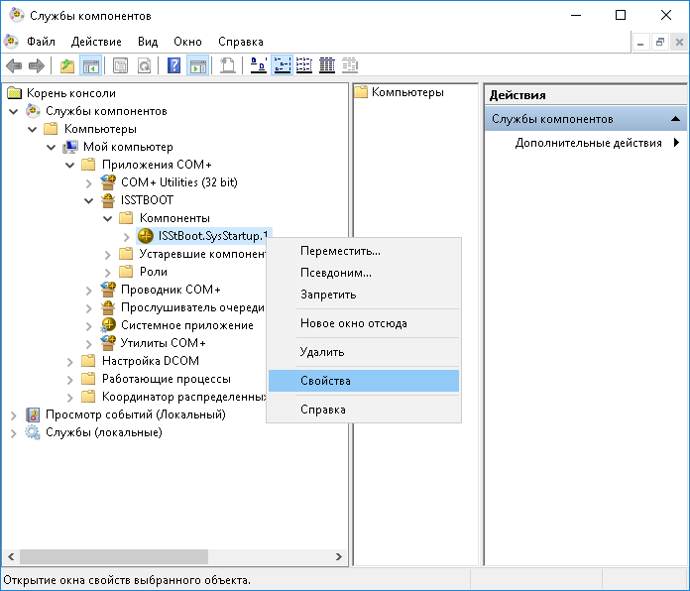Viewport: 690px width, 591px height.
Task: Choose Запретить in the context menu
Action: pos(364,295)
